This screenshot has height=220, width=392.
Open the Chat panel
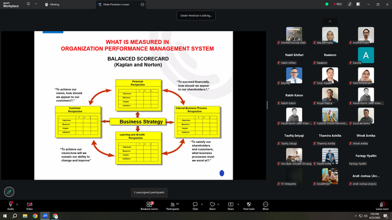click(x=195, y=206)
